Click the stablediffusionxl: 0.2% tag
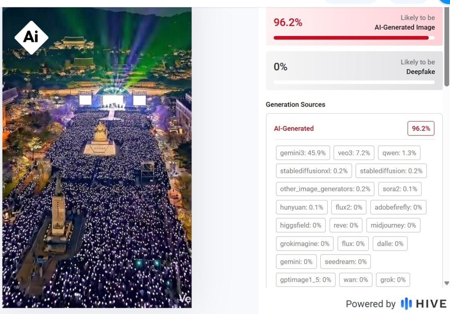The width and height of the screenshot is (450, 314). click(x=314, y=171)
